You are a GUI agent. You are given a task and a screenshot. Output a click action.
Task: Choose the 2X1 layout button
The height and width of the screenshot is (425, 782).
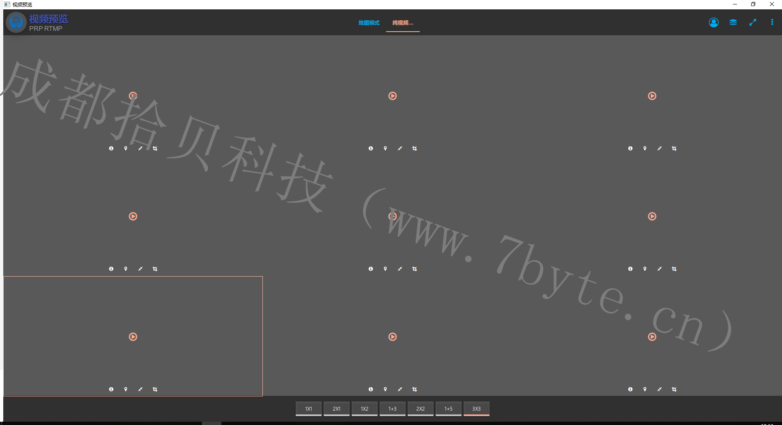tap(337, 409)
